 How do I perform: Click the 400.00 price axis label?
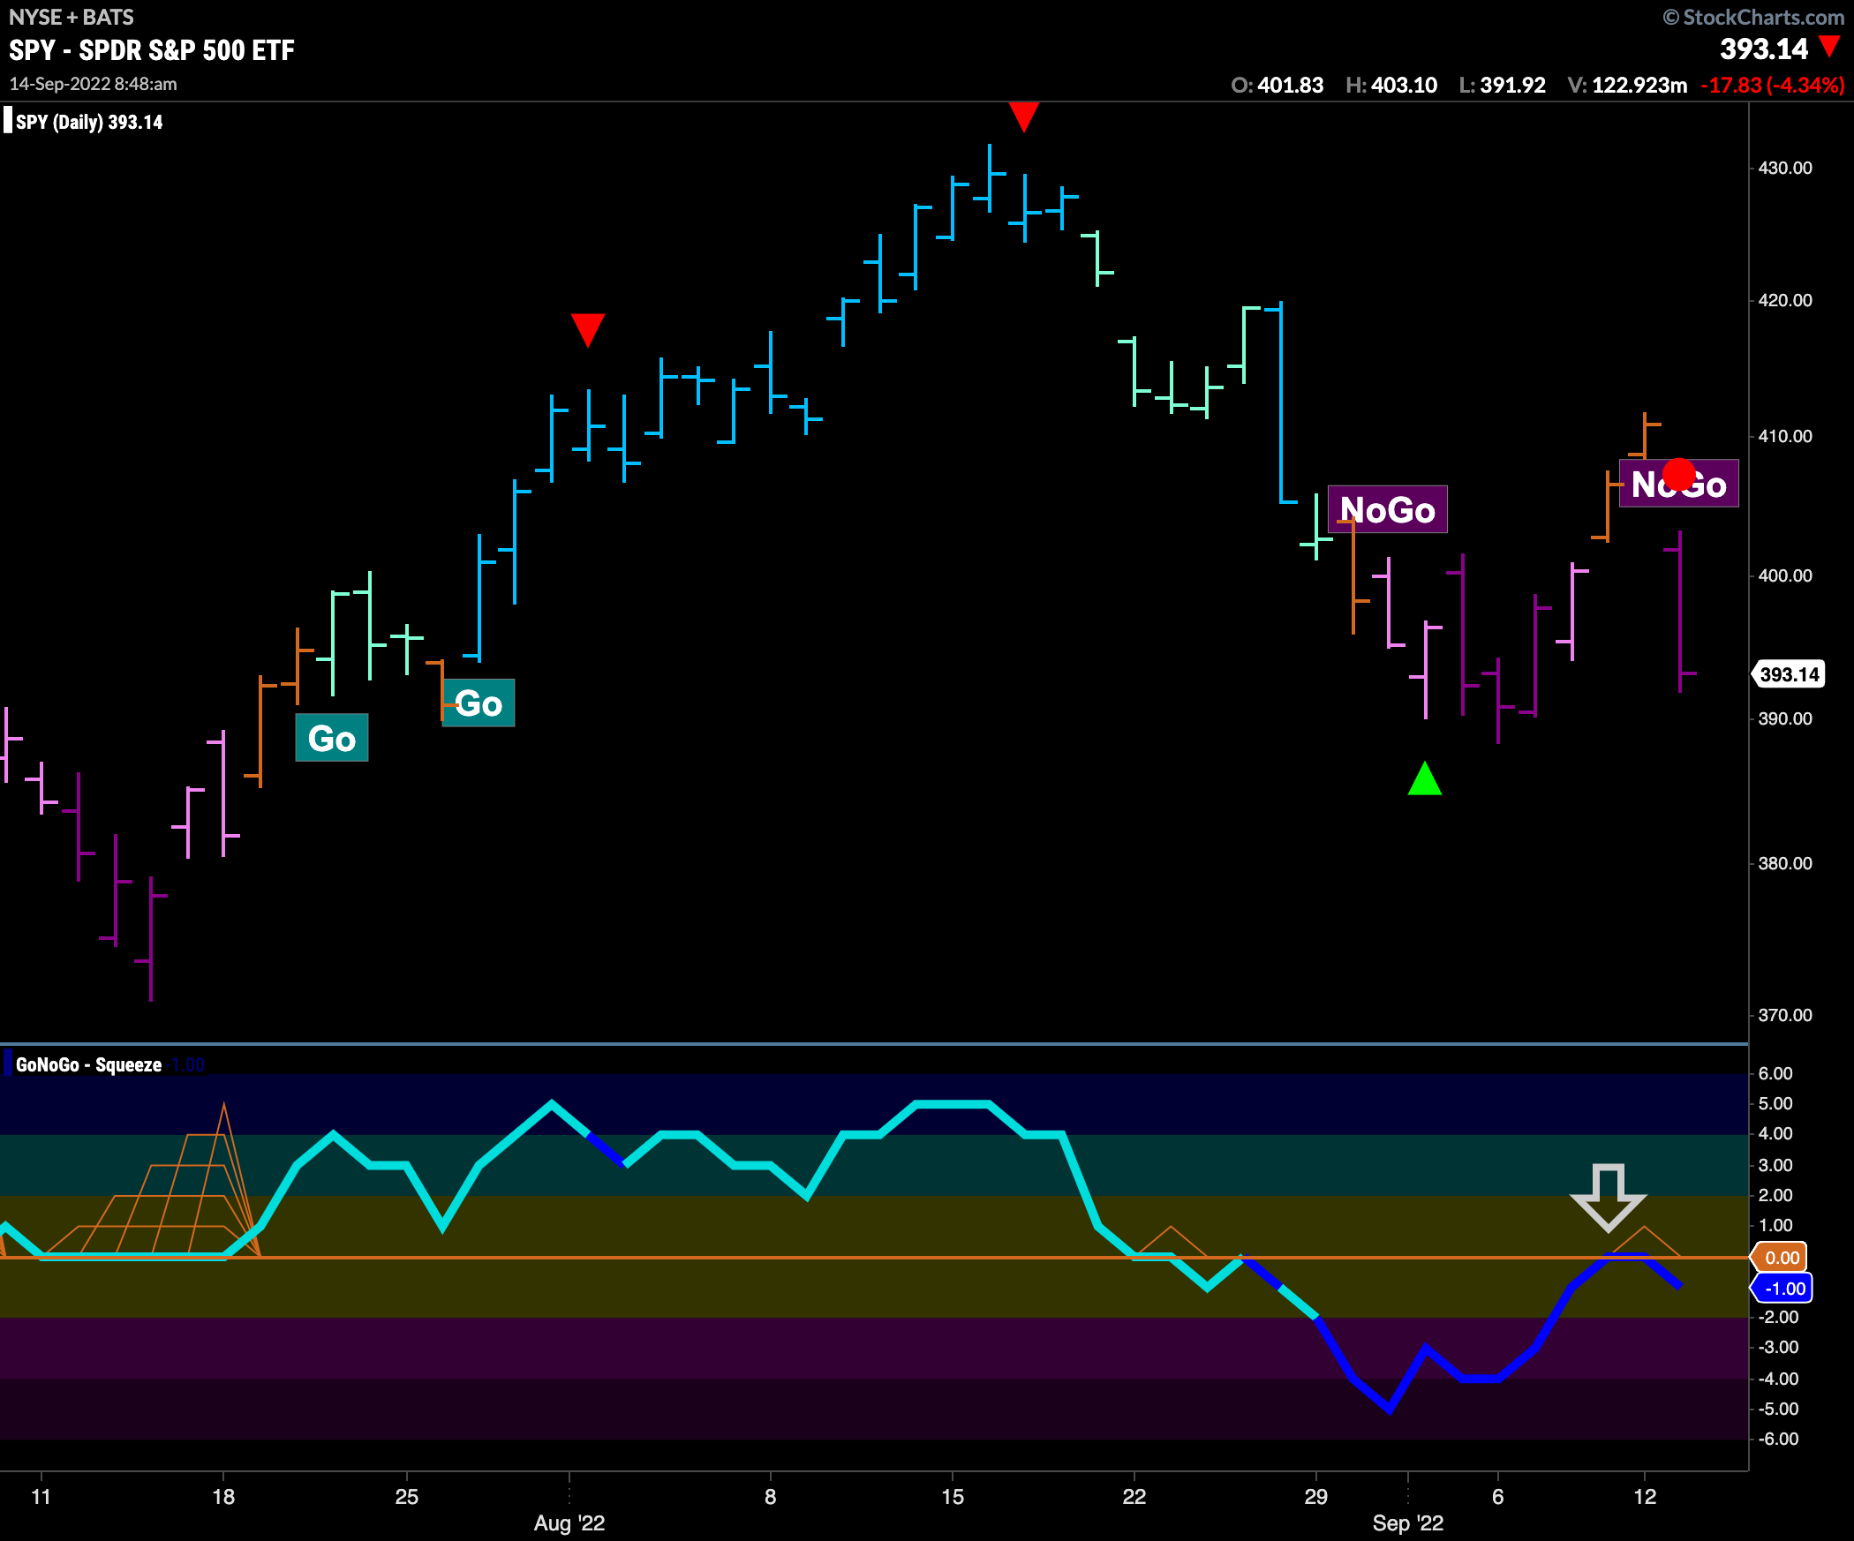[x=1785, y=575]
